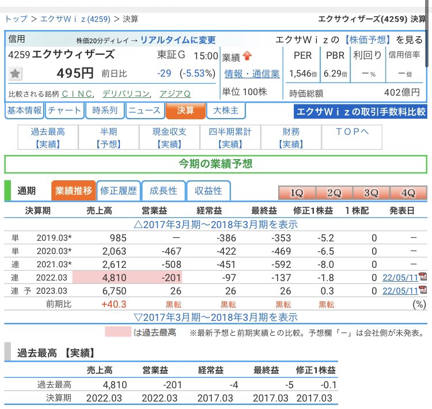Click TOPへ navigation button
This screenshot has height=409, width=432.
[x=352, y=137]
